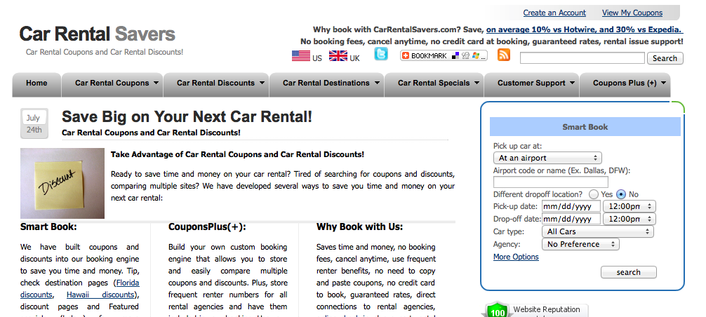Select the No dropoff radio button

point(621,194)
